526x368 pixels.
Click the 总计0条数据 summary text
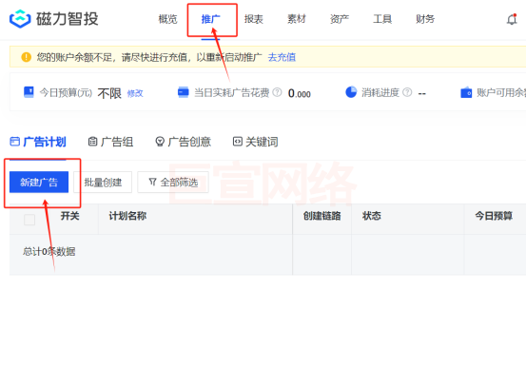(49, 251)
